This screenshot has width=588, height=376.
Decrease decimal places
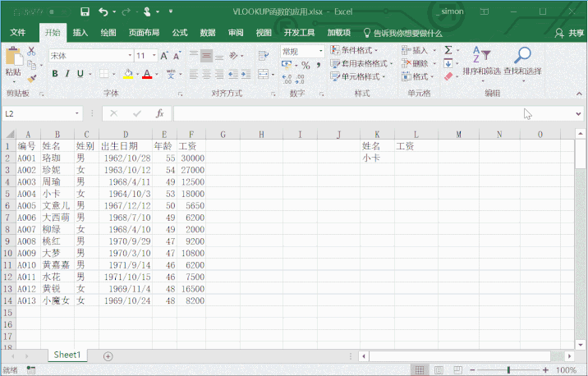[x=300, y=79]
